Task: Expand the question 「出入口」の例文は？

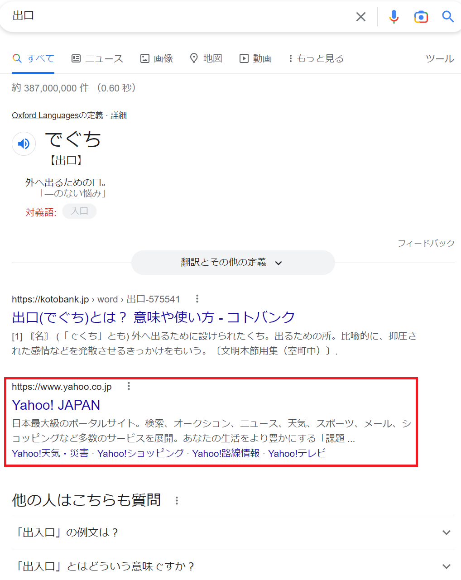Action: 233,532
